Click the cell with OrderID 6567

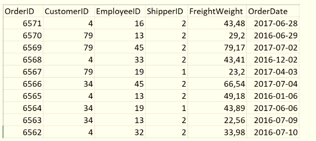[x=23, y=71]
